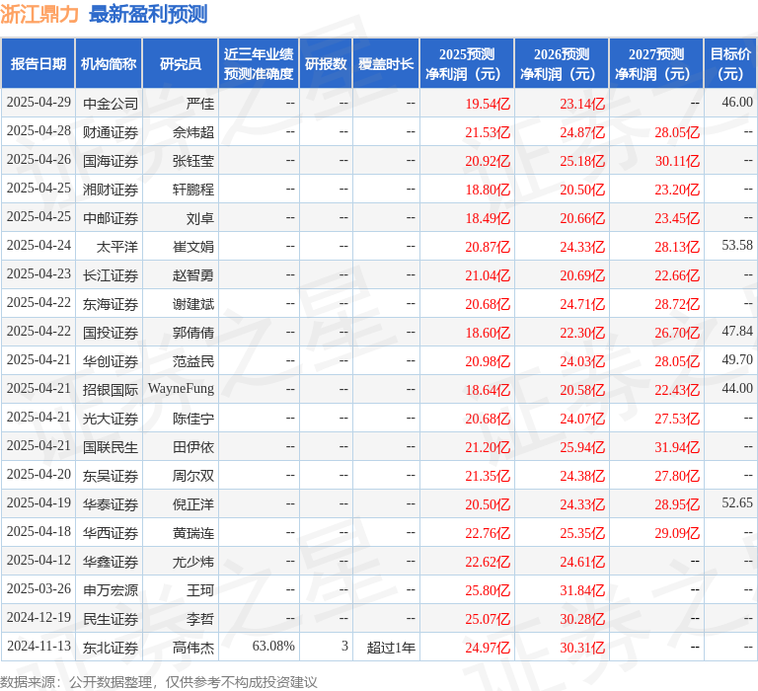Click the 国海证券 institution cell
The image size is (758, 691).
(x=111, y=161)
